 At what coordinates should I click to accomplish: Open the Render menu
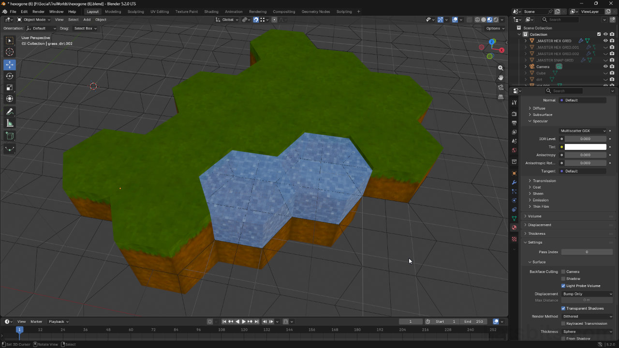39,12
